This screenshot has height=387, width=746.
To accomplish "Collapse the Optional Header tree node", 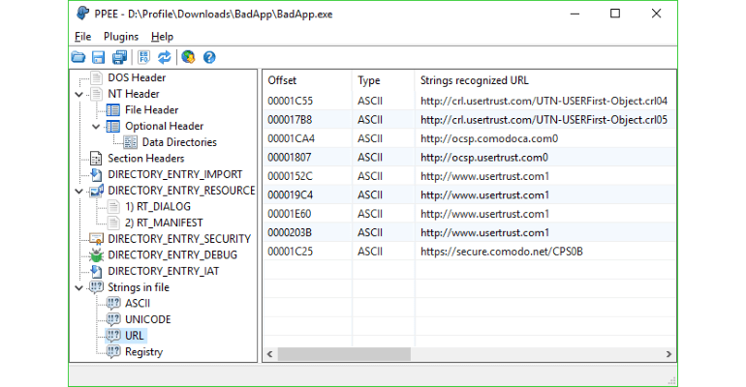I will tap(96, 126).
